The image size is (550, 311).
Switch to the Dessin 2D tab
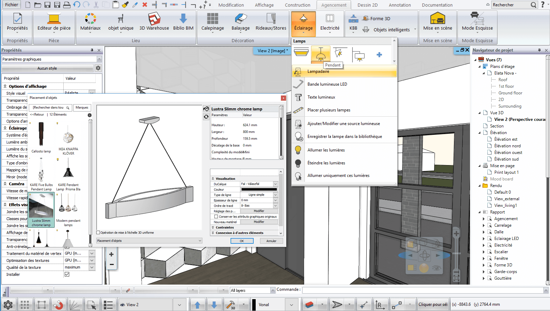(x=367, y=5)
